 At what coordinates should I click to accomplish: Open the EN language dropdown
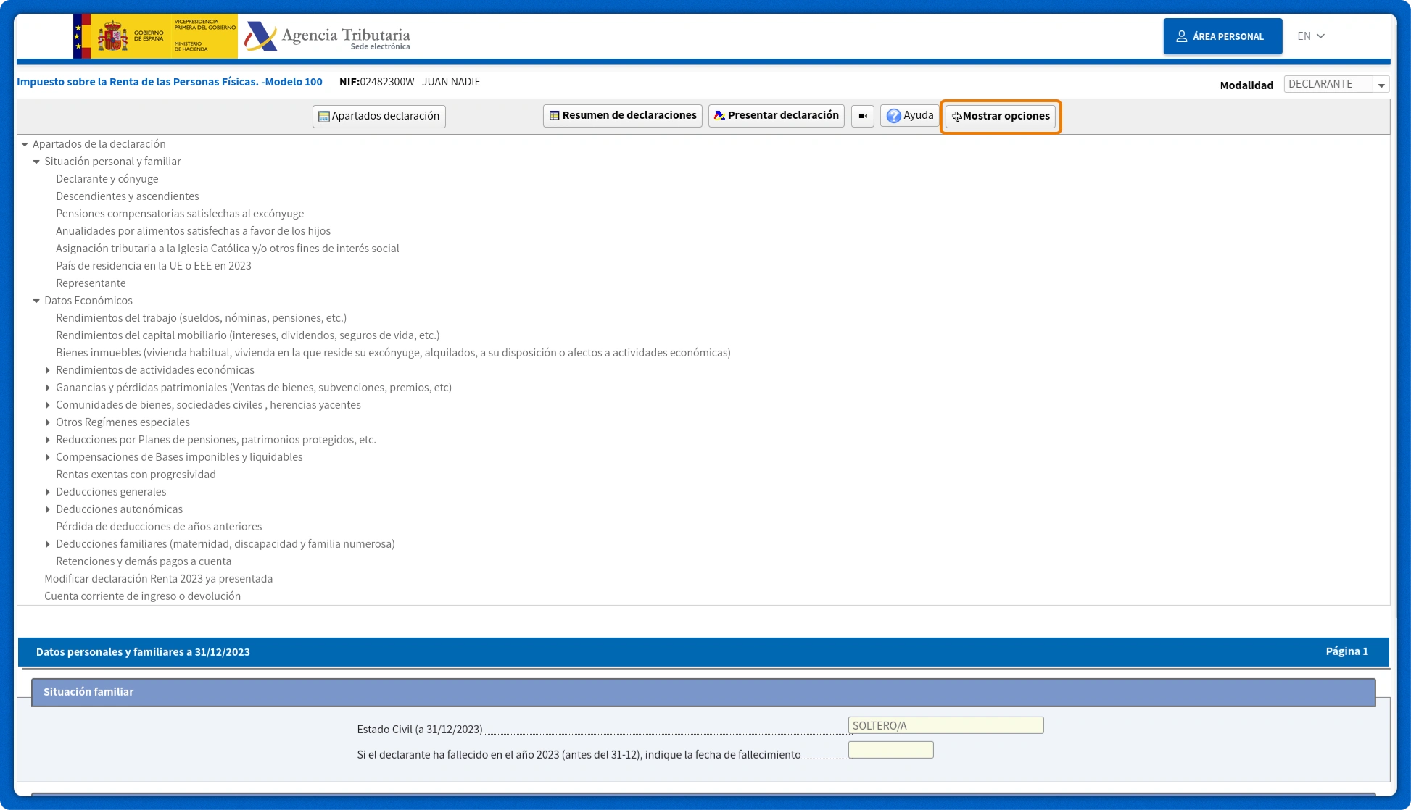tap(1310, 36)
